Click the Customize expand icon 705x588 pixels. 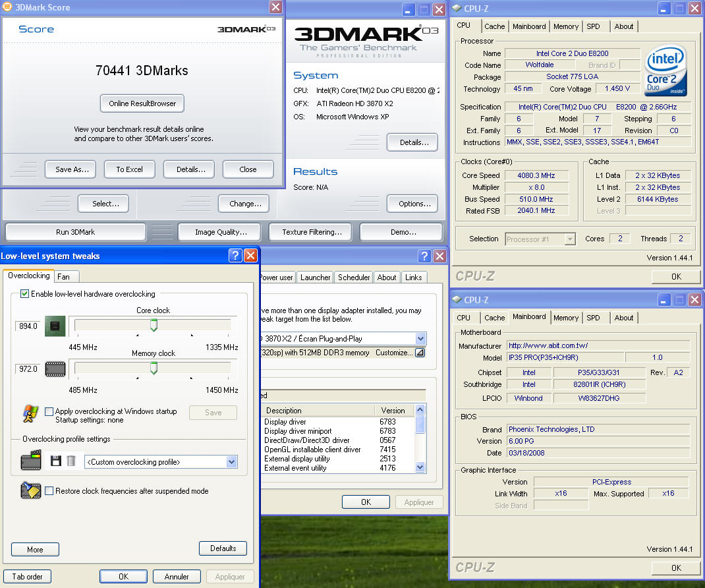pyautogui.click(x=420, y=353)
